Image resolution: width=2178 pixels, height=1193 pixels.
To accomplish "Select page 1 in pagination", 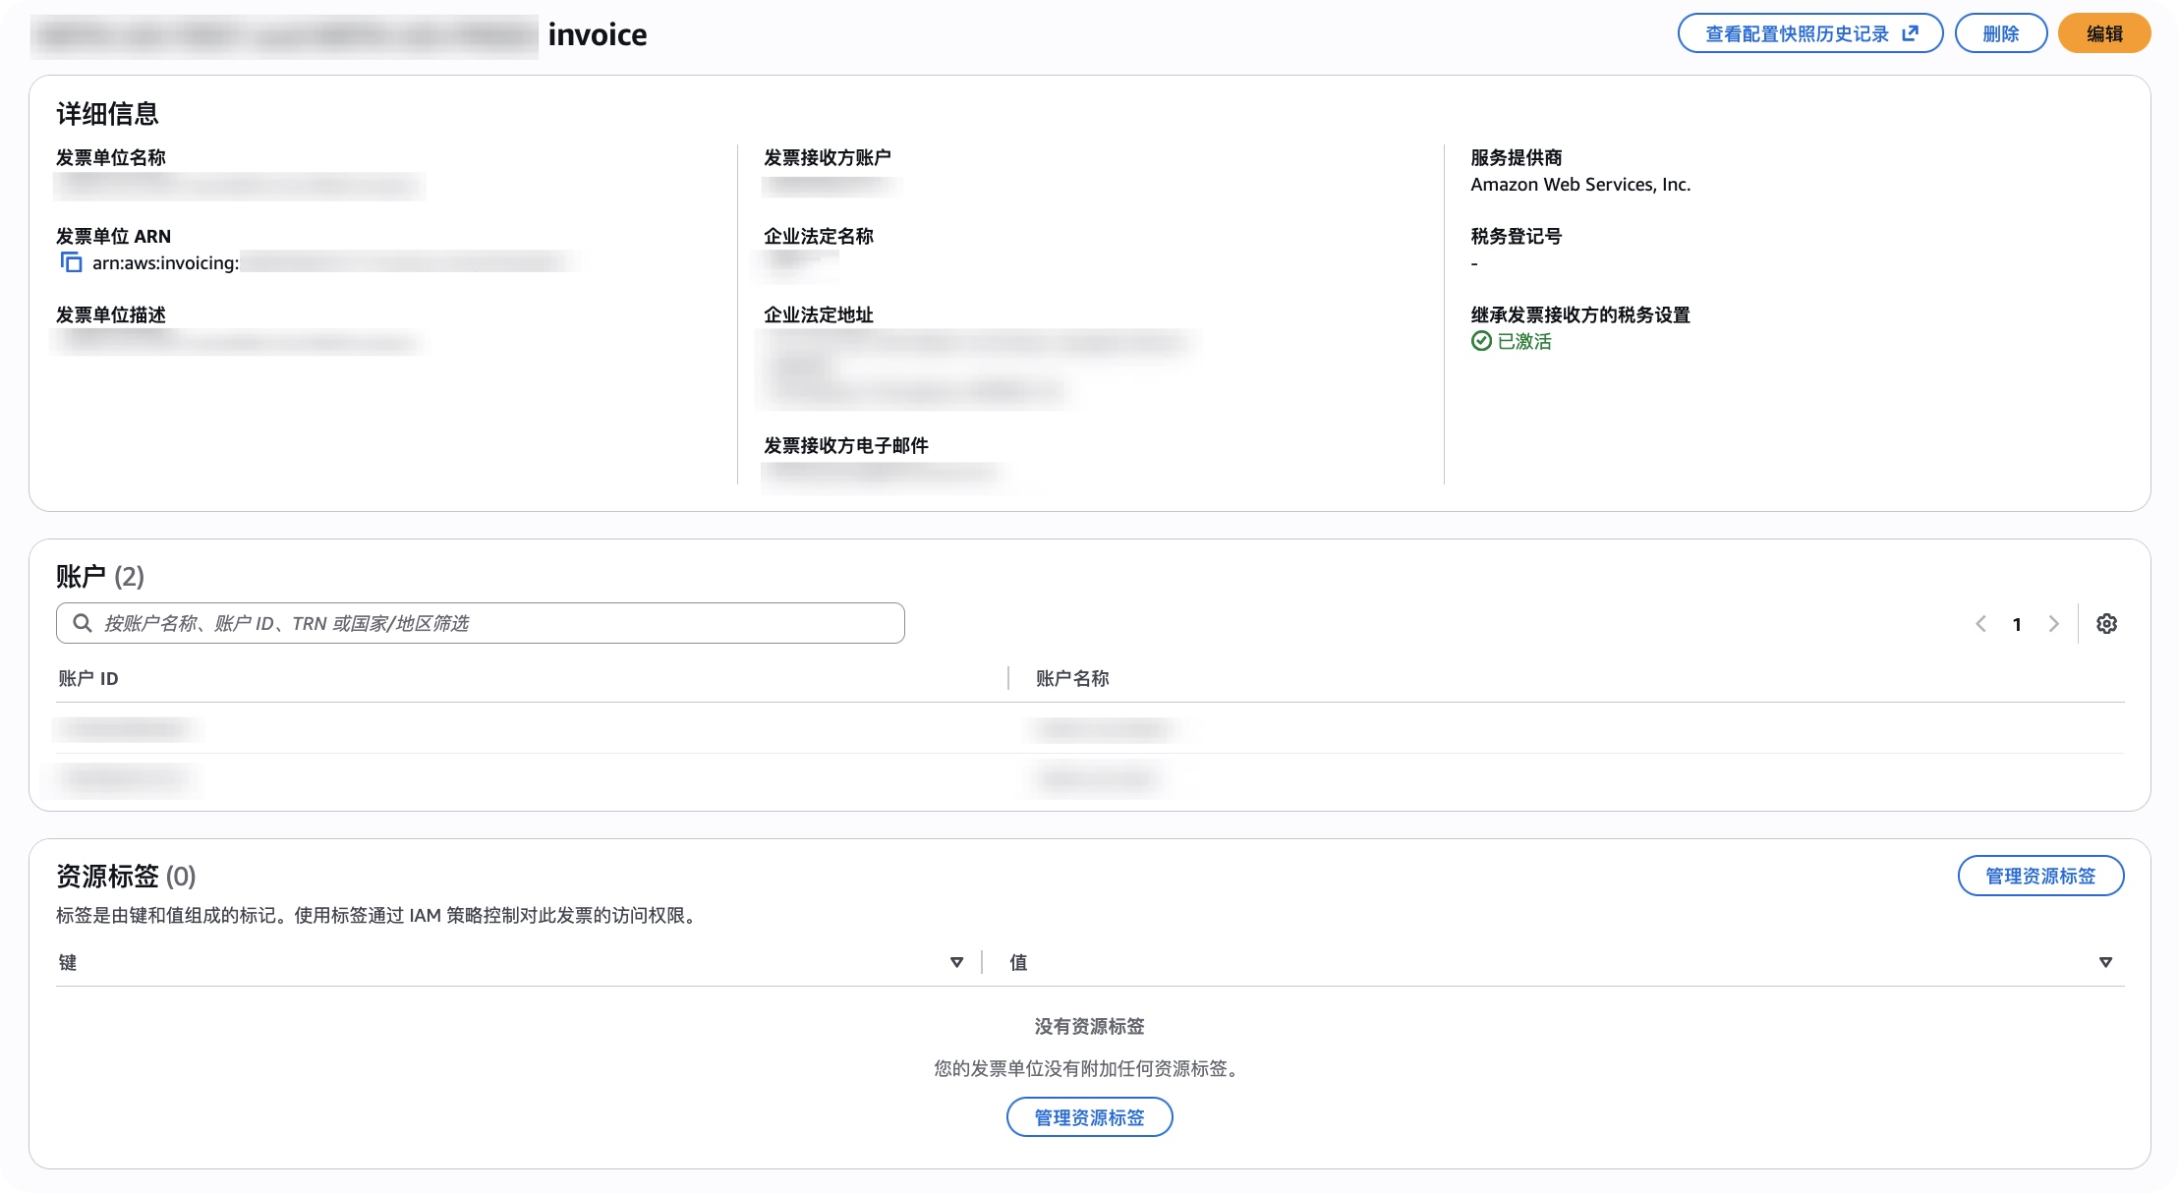I will pos(2017,624).
